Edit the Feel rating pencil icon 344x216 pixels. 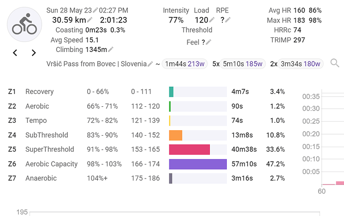208,42
